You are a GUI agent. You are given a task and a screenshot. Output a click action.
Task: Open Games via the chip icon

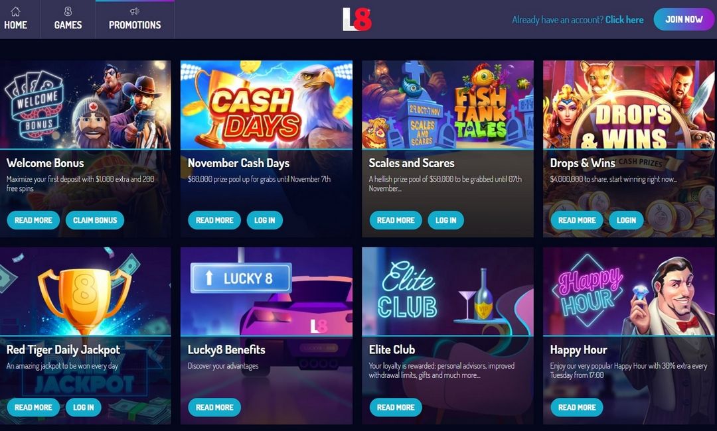(68, 11)
